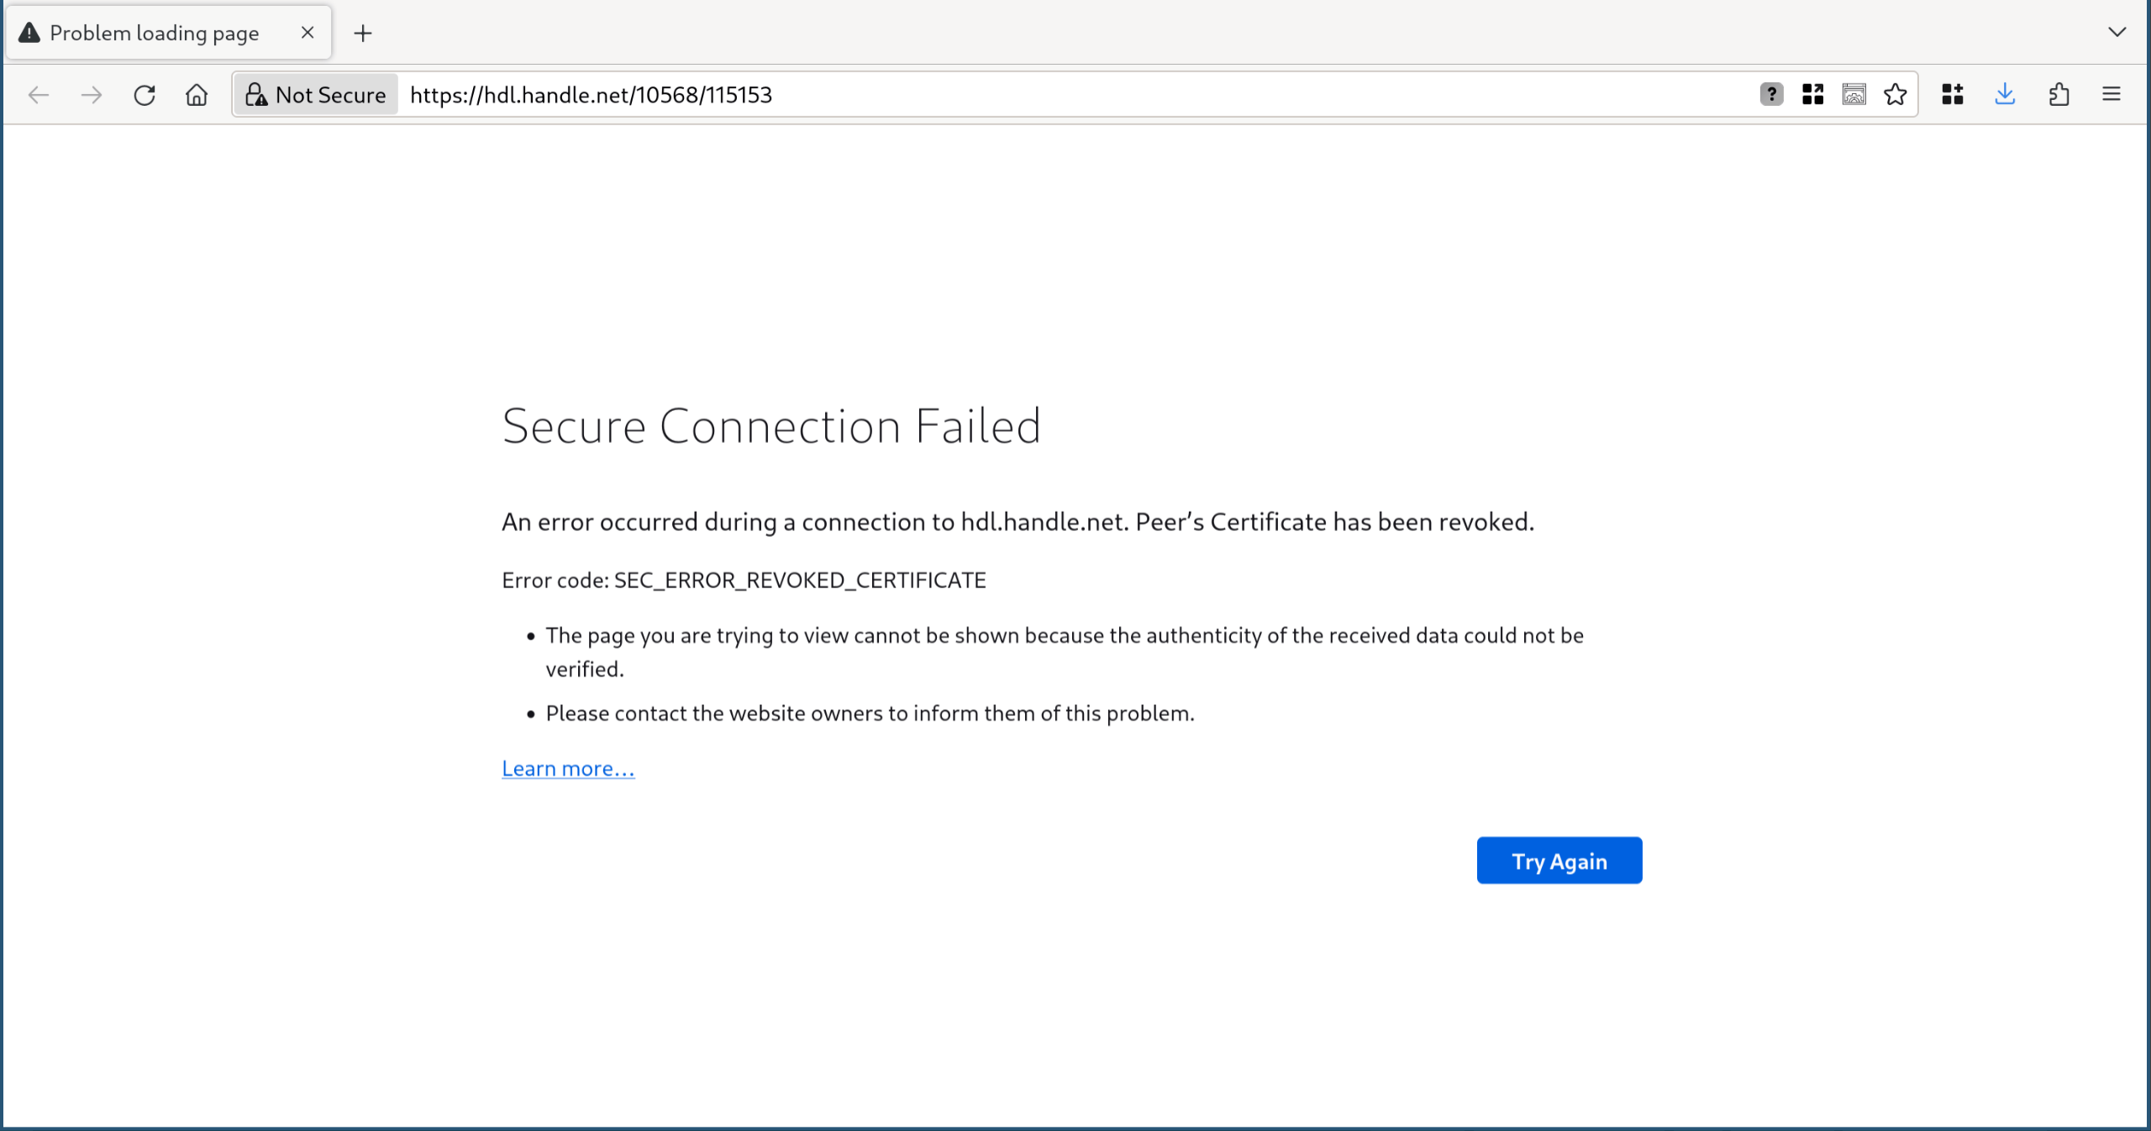Click the grid-plus toolbar icon
This screenshot has height=1131, width=2151.
pyautogui.click(x=1953, y=94)
